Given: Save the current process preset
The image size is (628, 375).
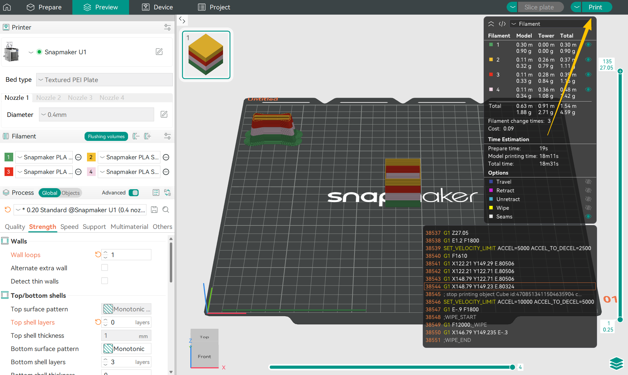Looking at the screenshot, I should [x=154, y=210].
